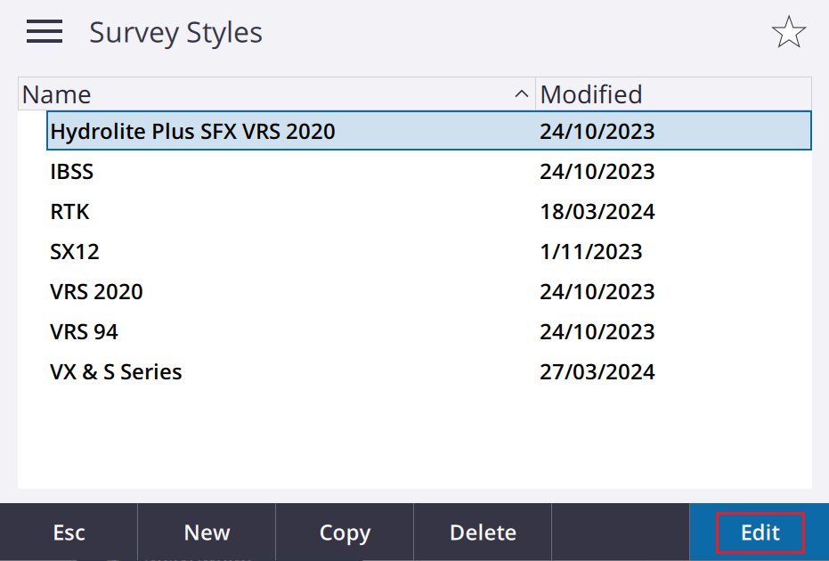829x561 pixels.
Task: Select the VX & S Series style
Action: pos(429,372)
